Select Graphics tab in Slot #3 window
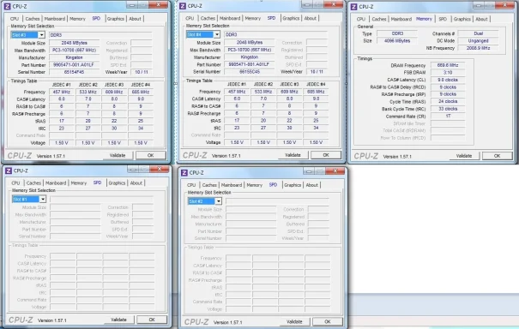The width and height of the screenshot is (519, 329). 116,19
